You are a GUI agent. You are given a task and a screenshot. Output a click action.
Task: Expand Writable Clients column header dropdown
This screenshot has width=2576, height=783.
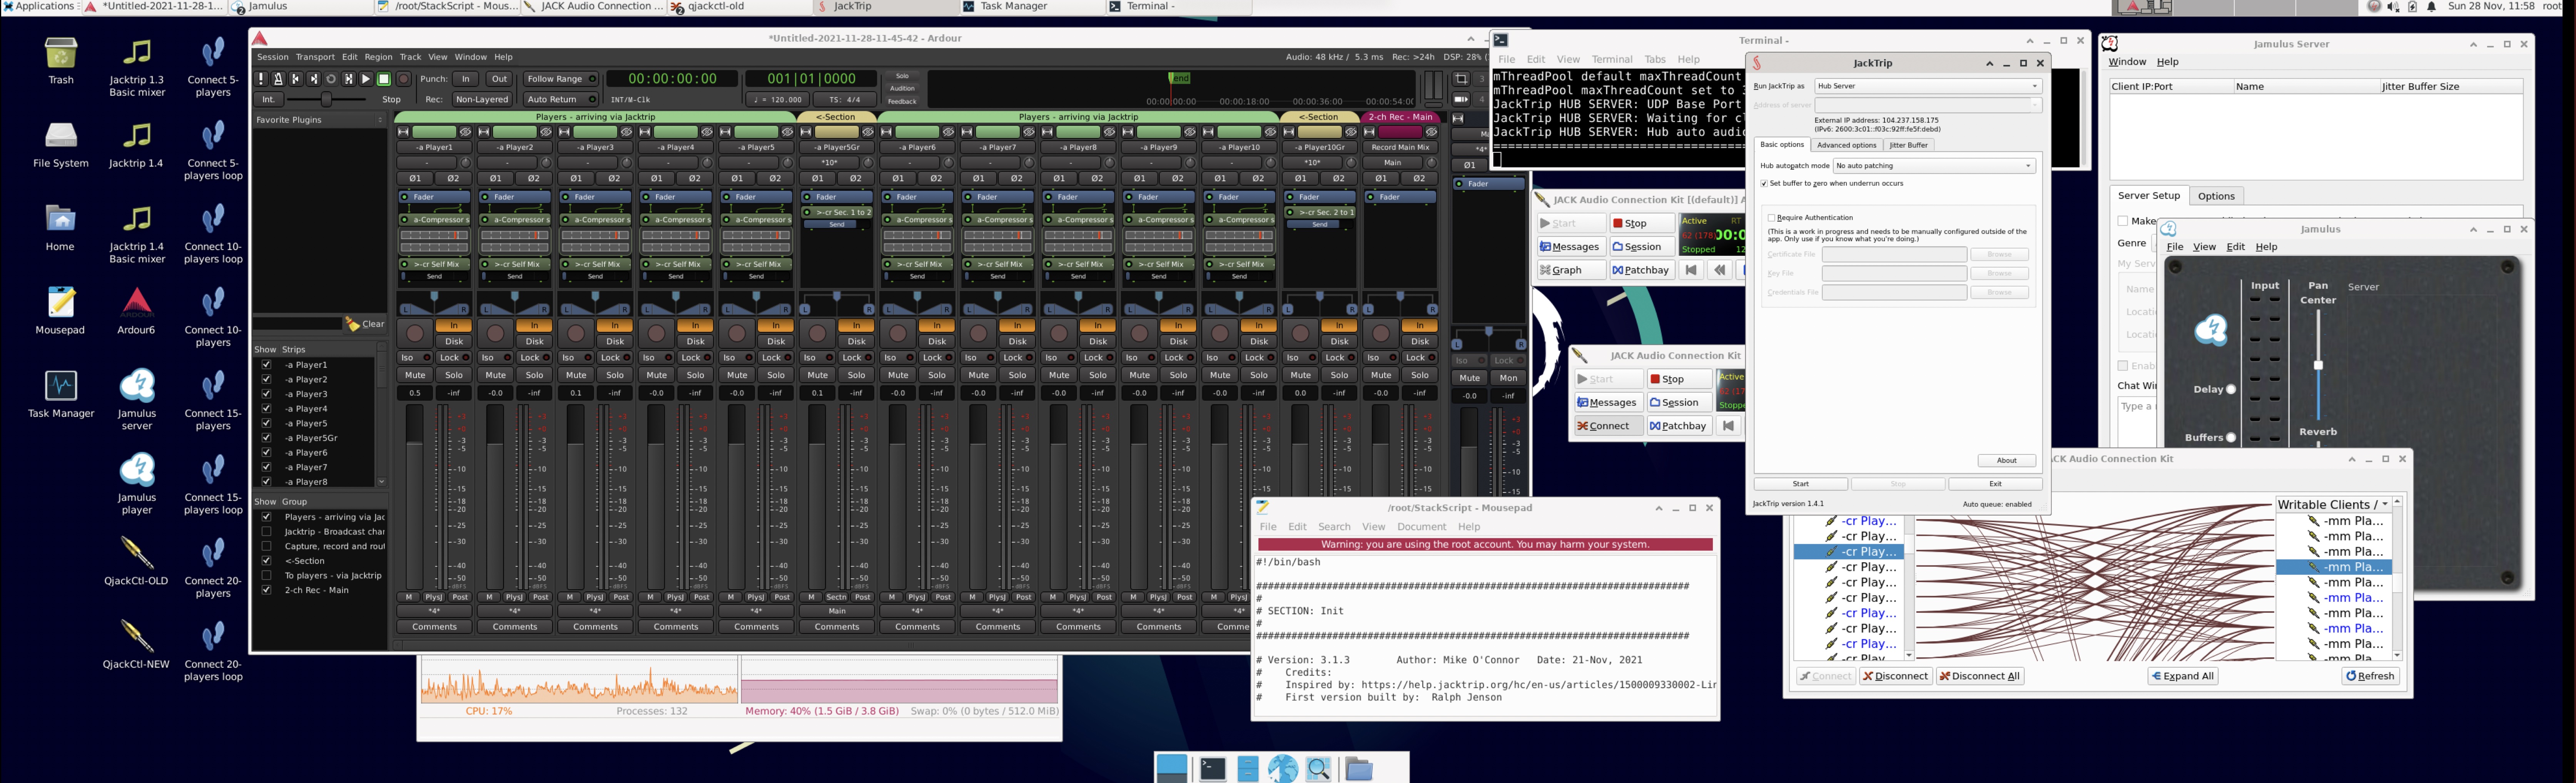(2385, 505)
